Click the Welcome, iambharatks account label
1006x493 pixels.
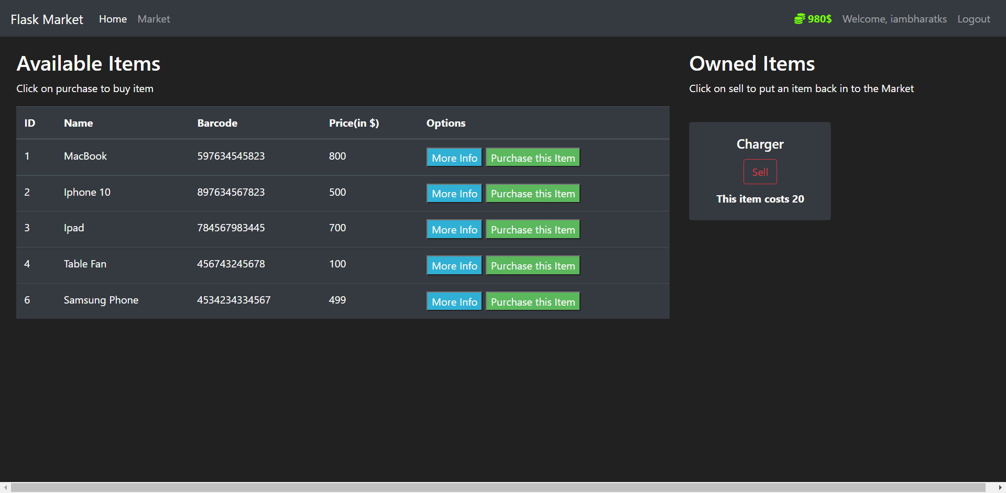coord(894,19)
